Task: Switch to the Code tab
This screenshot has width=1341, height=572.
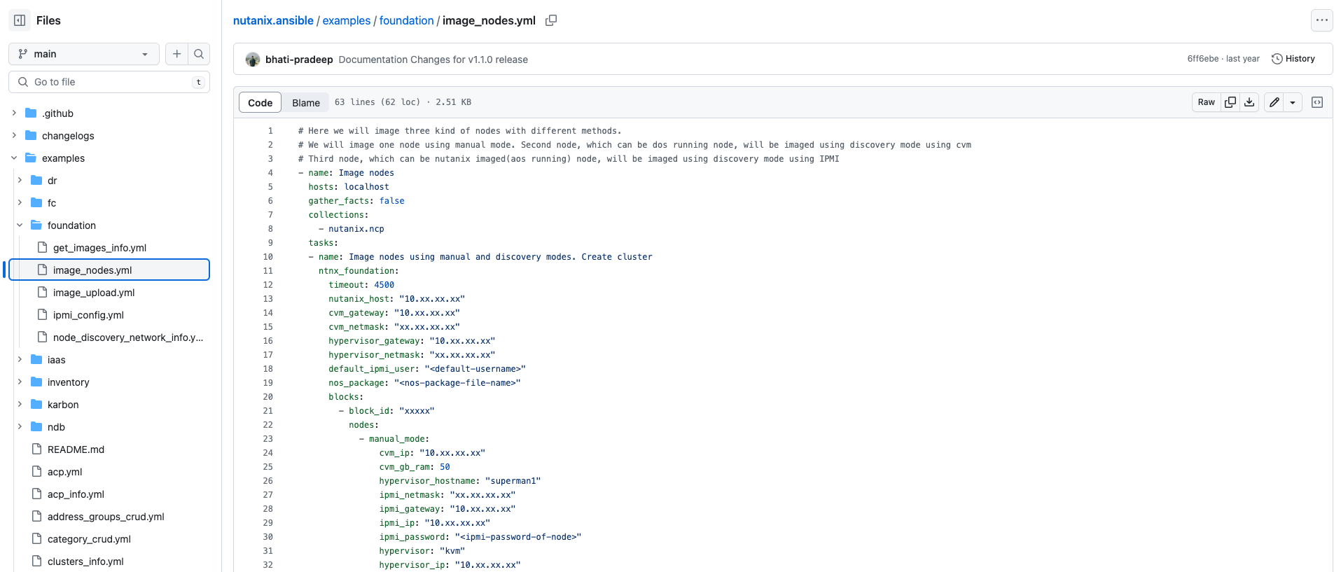Action: pyautogui.click(x=260, y=102)
